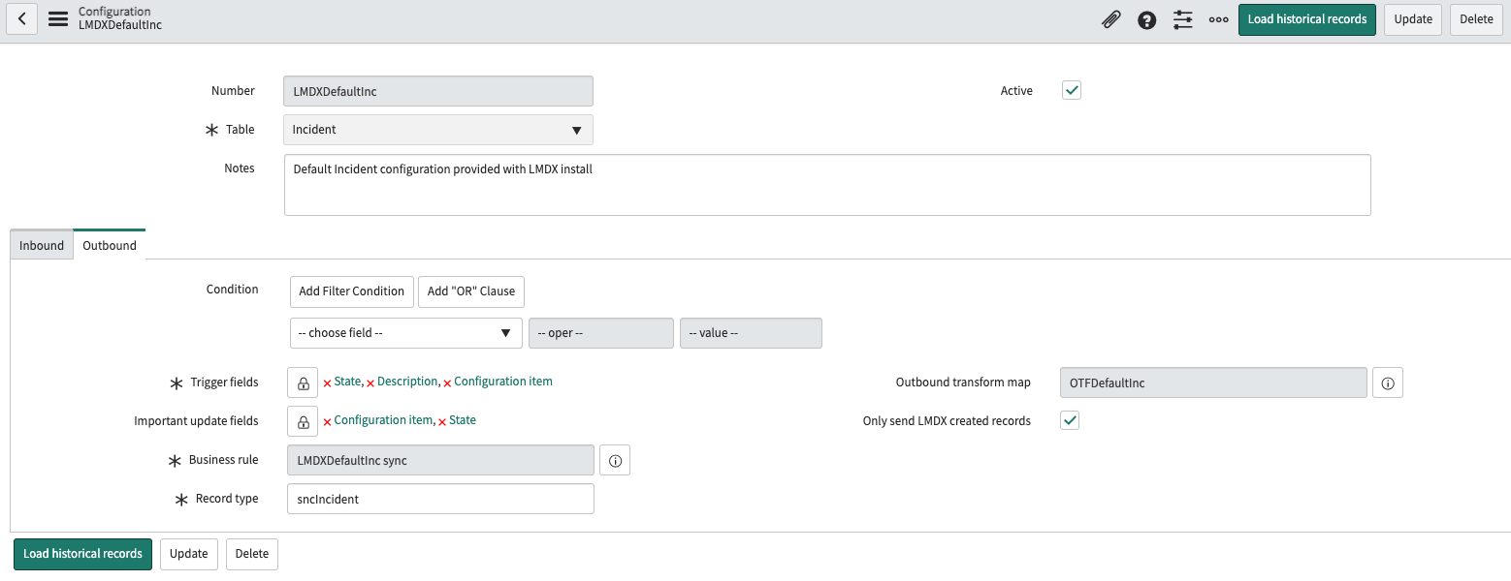Preview Business rule record info icon

[x=615, y=461]
